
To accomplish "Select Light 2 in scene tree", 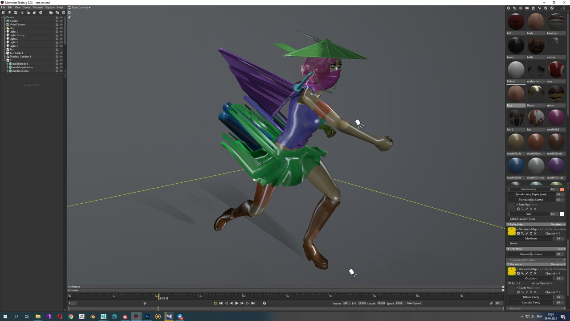I will pos(13,39).
